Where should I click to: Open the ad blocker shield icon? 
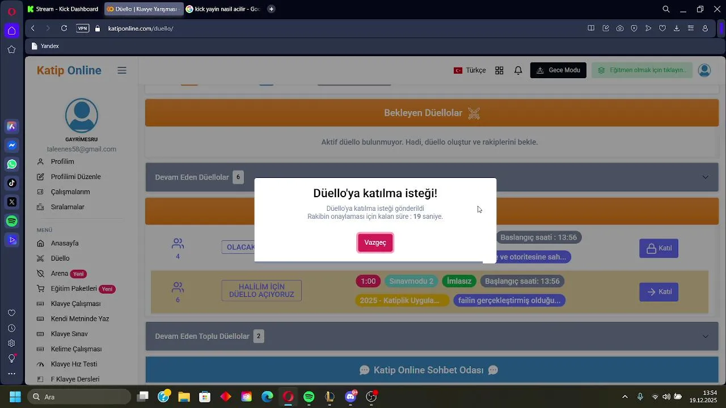[634, 28]
